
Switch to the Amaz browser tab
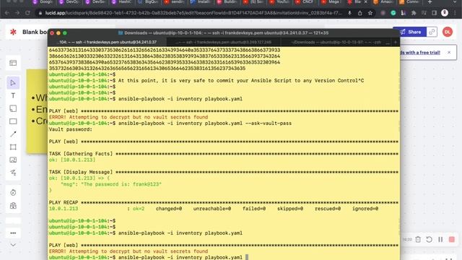click(x=383, y=2)
